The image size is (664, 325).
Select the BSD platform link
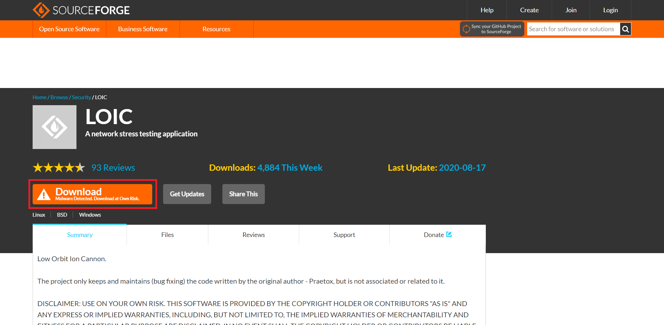point(62,215)
